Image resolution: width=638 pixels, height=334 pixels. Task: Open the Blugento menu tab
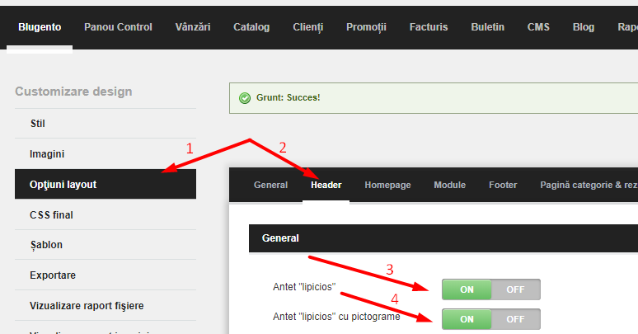tap(40, 27)
